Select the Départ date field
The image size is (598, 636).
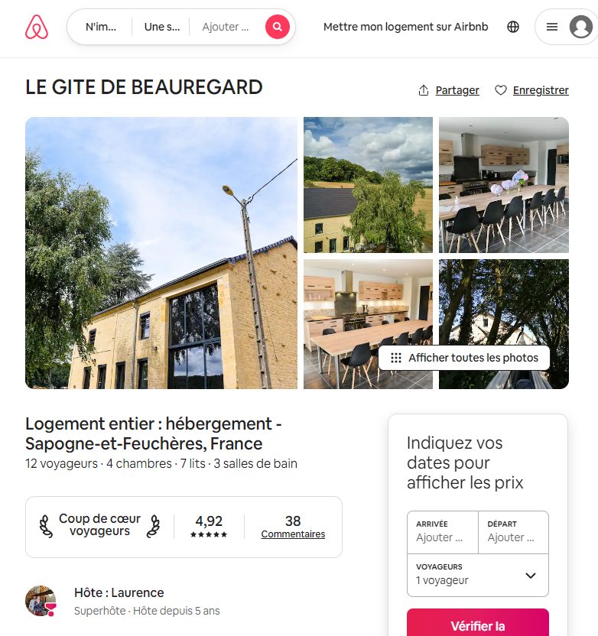coord(514,532)
